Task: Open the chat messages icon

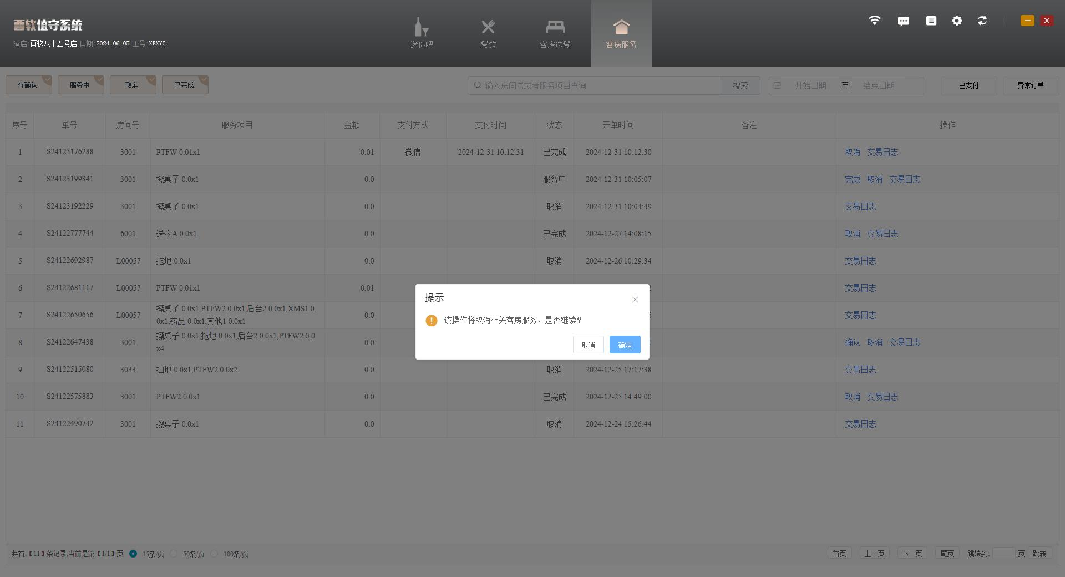Action: tap(903, 21)
